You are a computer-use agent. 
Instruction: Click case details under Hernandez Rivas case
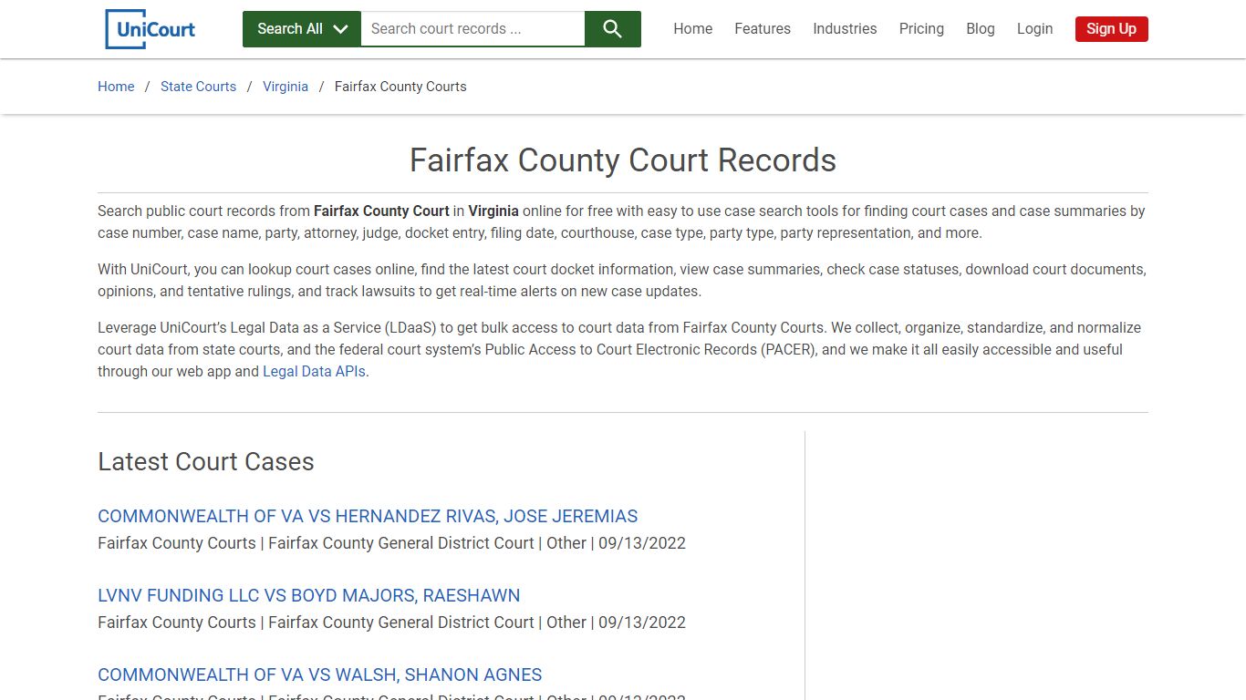pyautogui.click(x=391, y=543)
